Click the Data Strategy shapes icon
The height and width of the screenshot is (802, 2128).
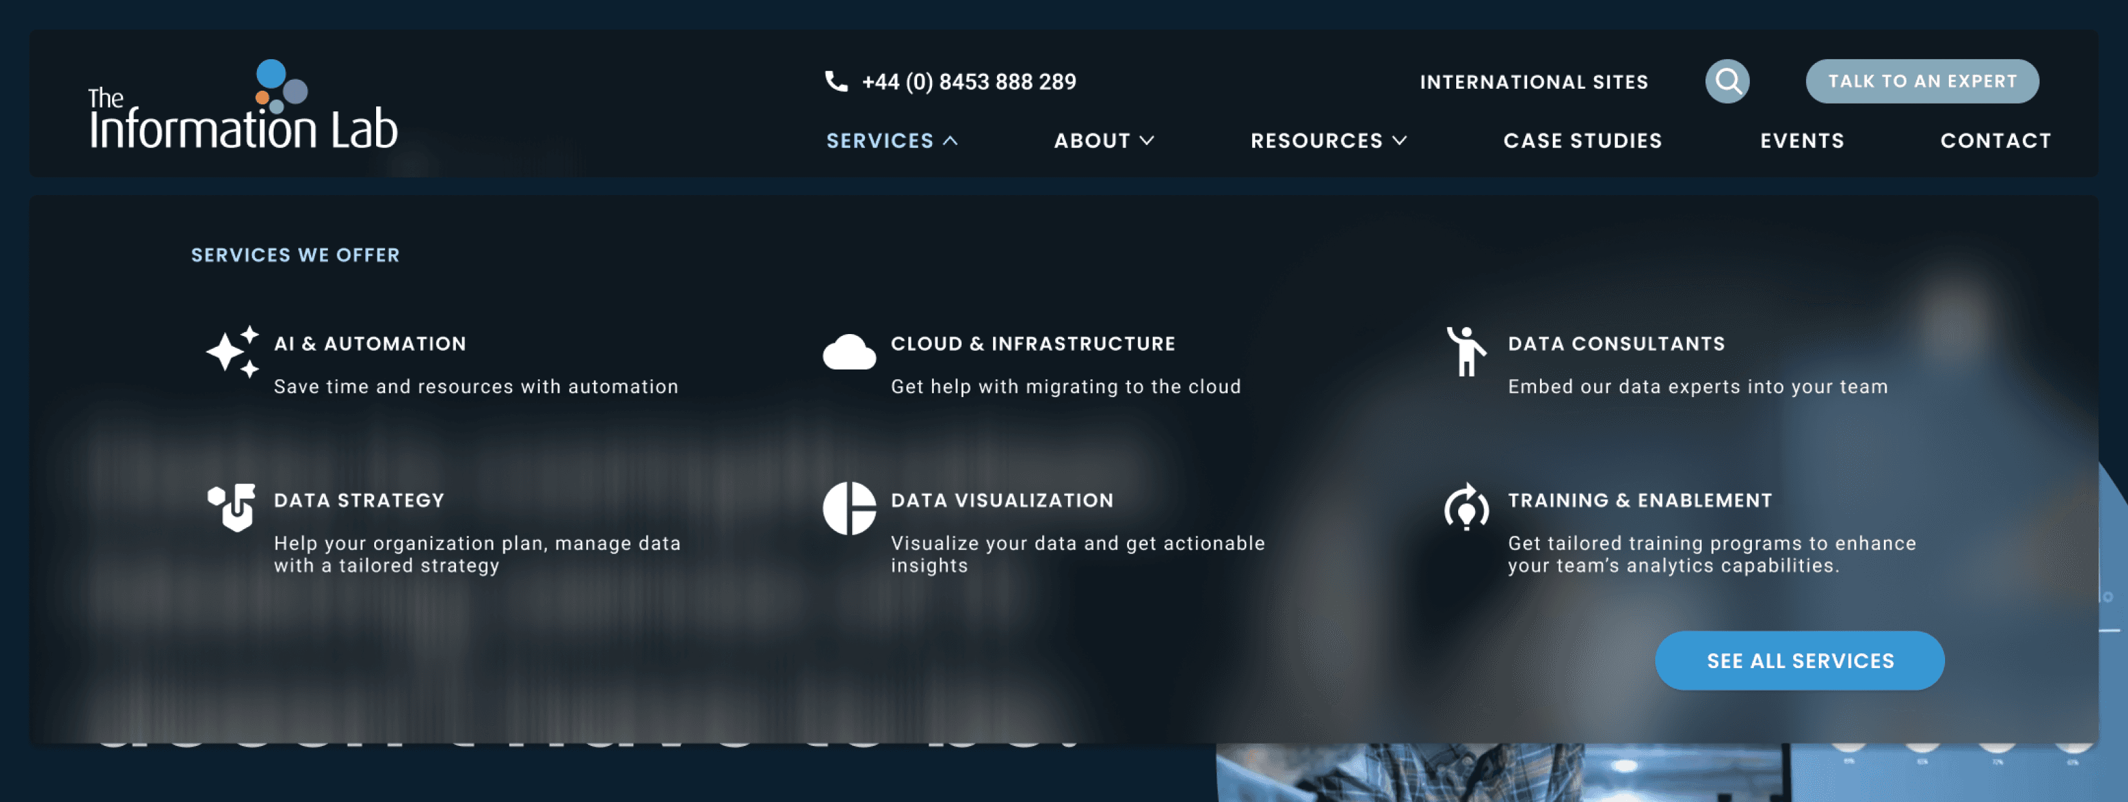pos(231,507)
